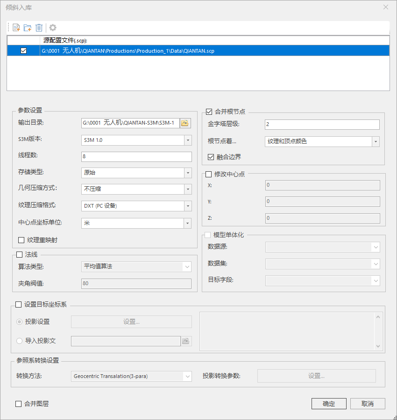397x420 pixels.
Task: Open the 算法类型 dropdown
Action: click(x=187, y=267)
